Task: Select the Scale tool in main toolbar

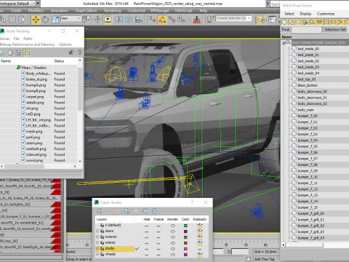Action: (x=55, y=20)
